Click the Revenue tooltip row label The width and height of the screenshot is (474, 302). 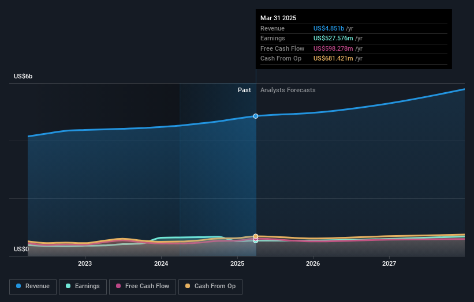[273, 28]
